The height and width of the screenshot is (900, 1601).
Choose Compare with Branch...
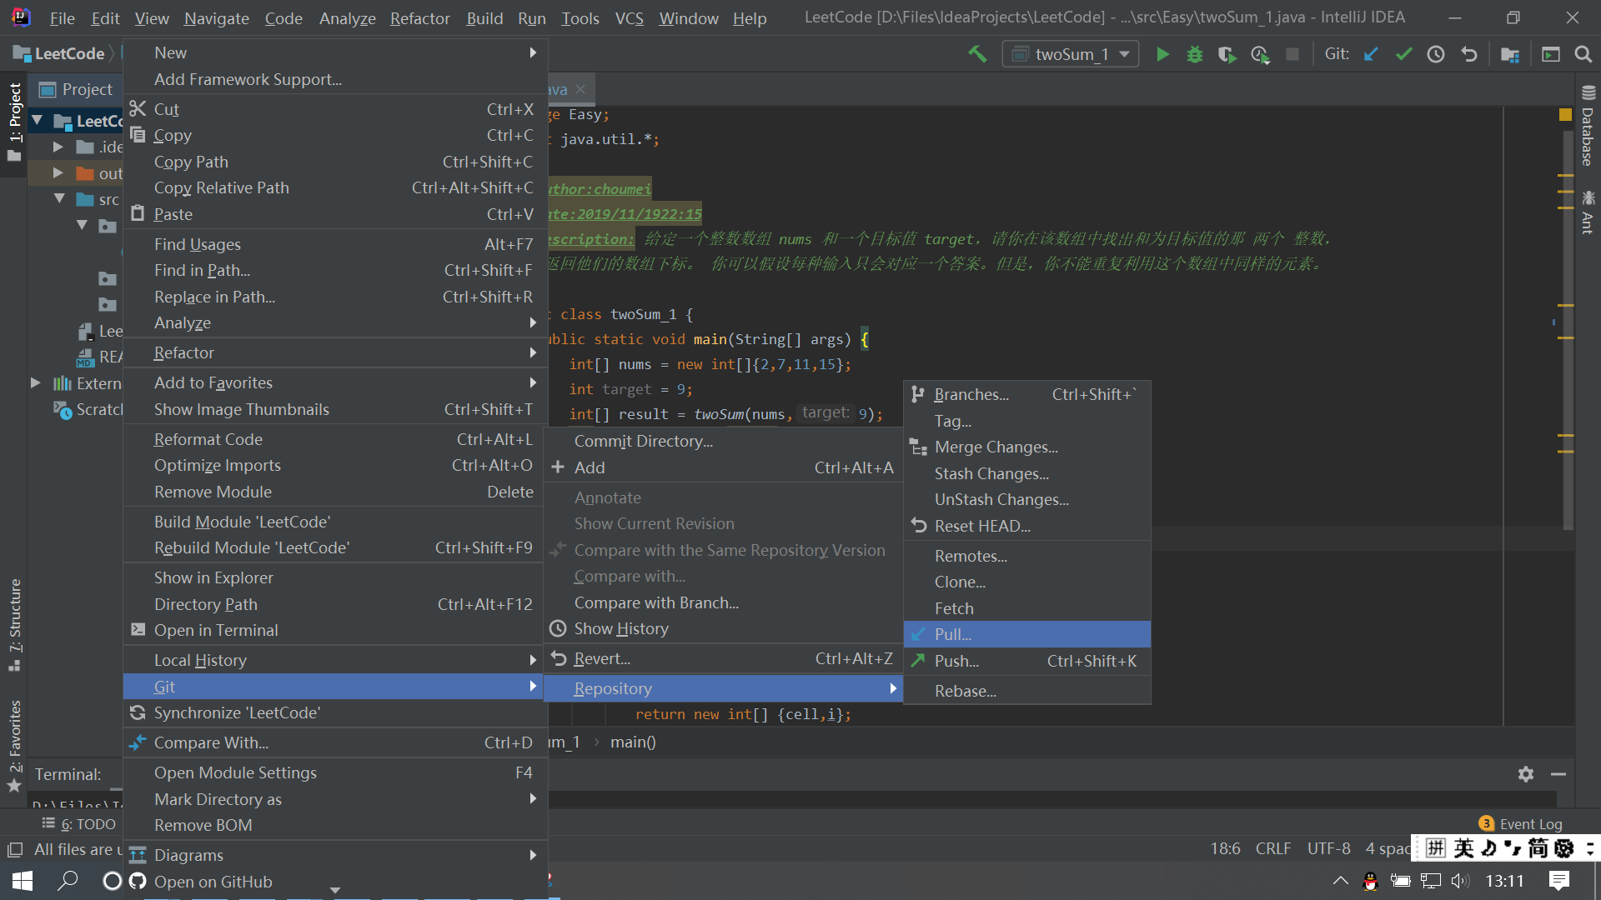coord(724,602)
